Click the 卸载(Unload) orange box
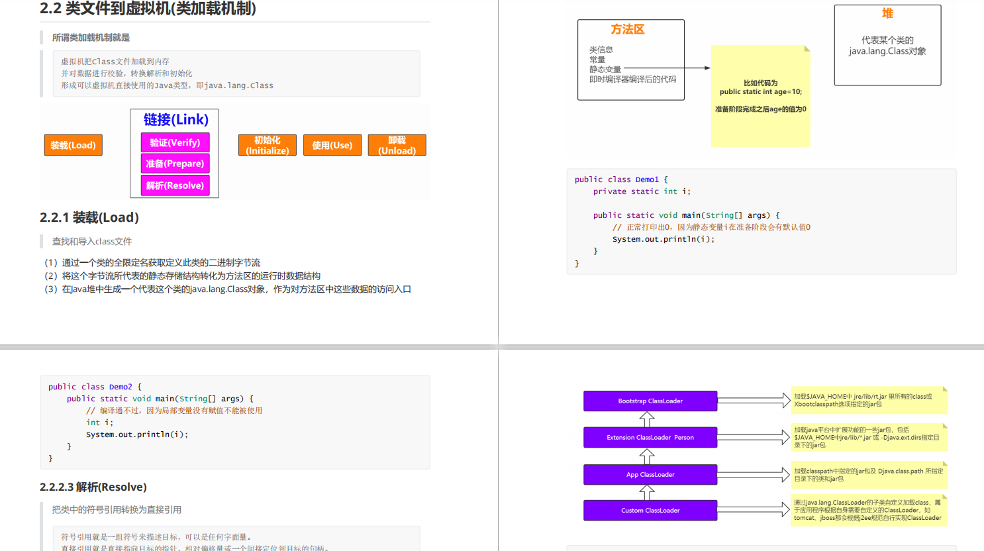The width and height of the screenshot is (984, 551). click(x=397, y=145)
